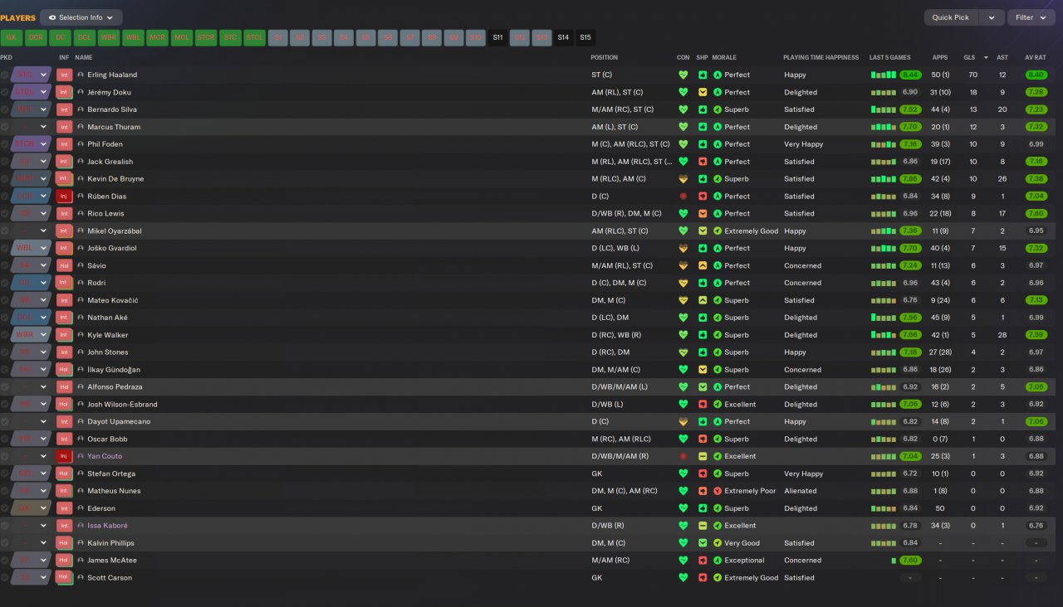
Task: Sort by the PLAYING TIME HAPPINESS column header
Action: click(x=821, y=58)
